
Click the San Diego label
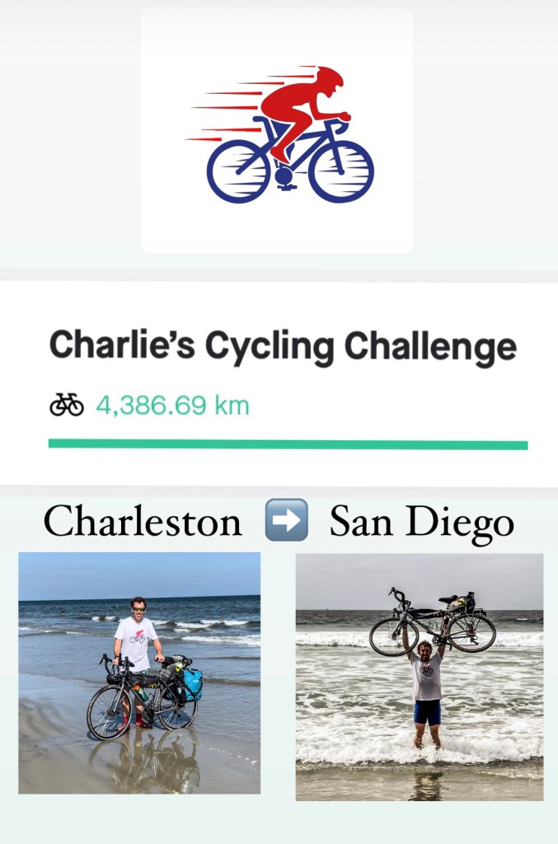422,522
